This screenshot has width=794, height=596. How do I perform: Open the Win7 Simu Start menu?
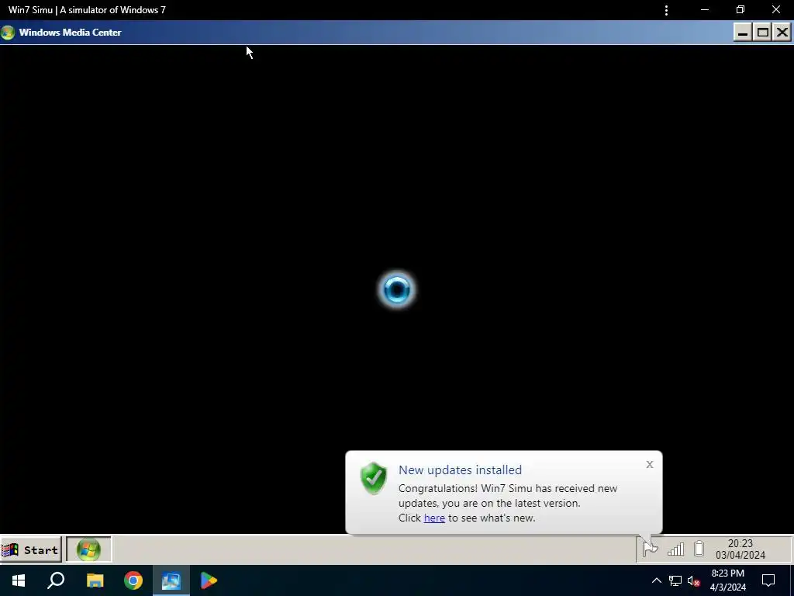[x=31, y=550]
